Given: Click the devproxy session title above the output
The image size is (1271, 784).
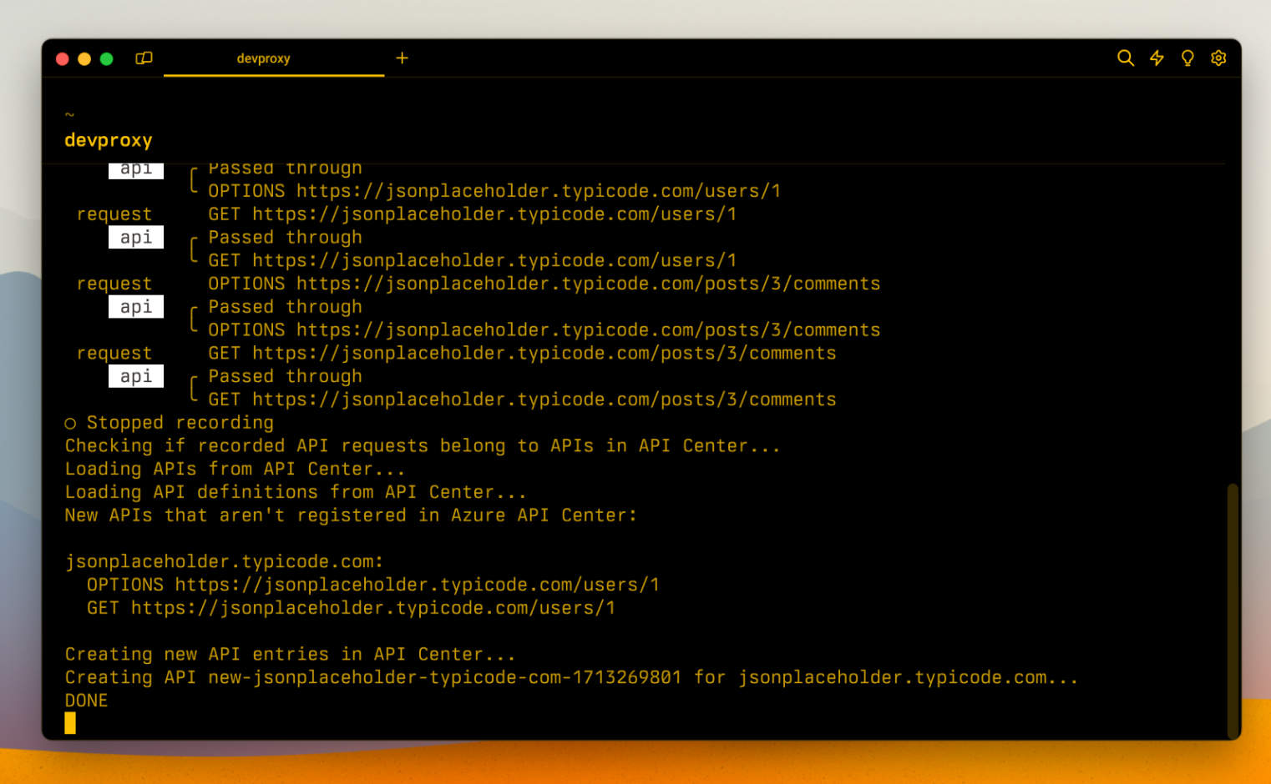Looking at the screenshot, I should pos(109,140).
